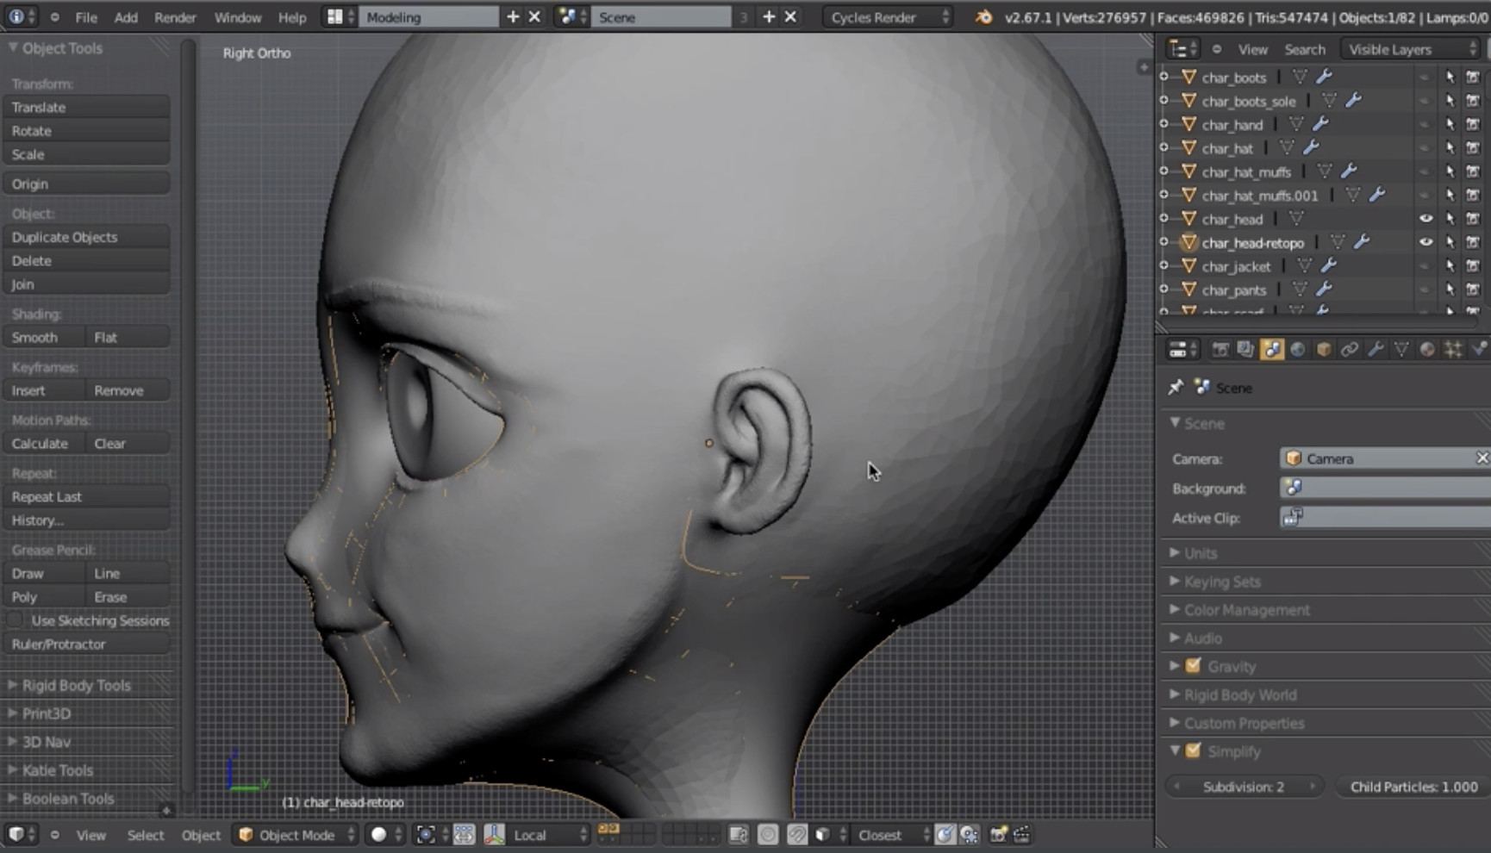Select char_head-retopo in the outliner

click(x=1252, y=243)
